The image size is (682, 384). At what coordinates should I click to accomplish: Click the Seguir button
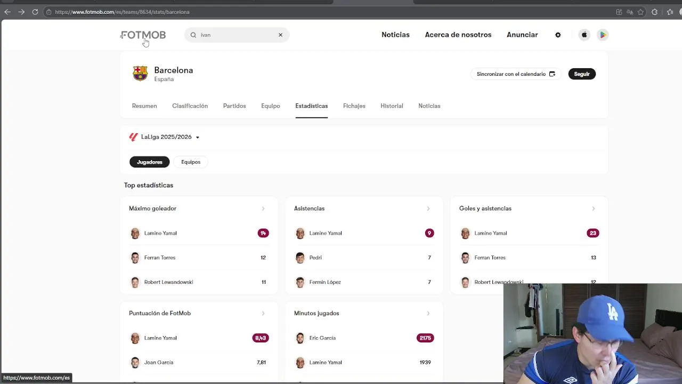coord(582,74)
